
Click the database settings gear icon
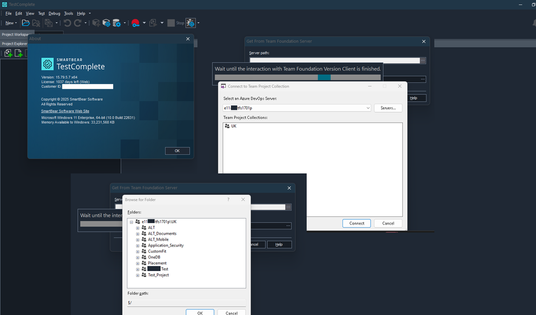(116, 23)
